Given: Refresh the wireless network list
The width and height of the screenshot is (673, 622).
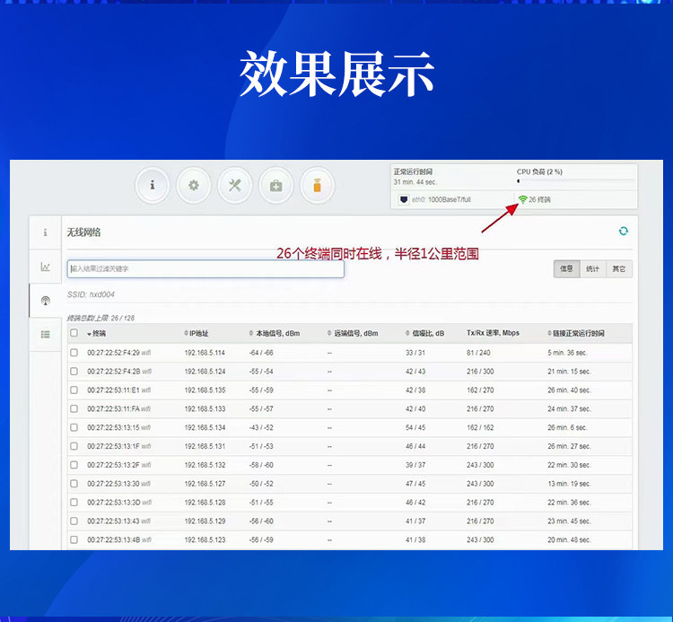Looking at the screenshot, I should click(624, 231).
